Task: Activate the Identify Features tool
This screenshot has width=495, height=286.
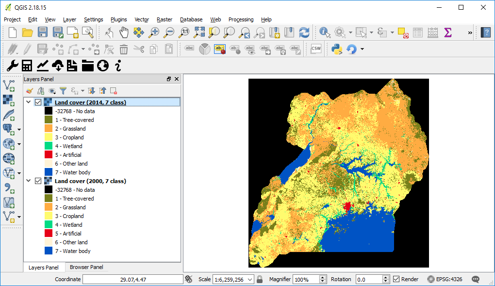Action: (324, 33)
